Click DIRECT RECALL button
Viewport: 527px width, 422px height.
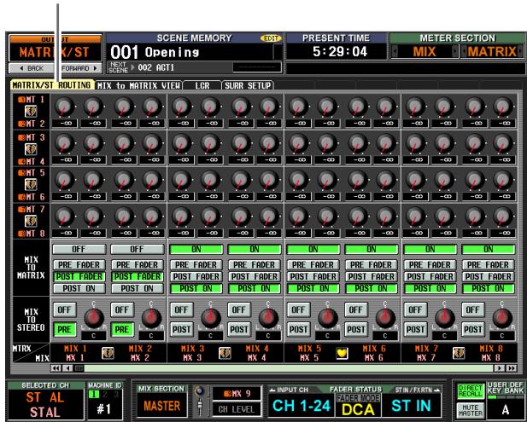[x=470, y=391]
